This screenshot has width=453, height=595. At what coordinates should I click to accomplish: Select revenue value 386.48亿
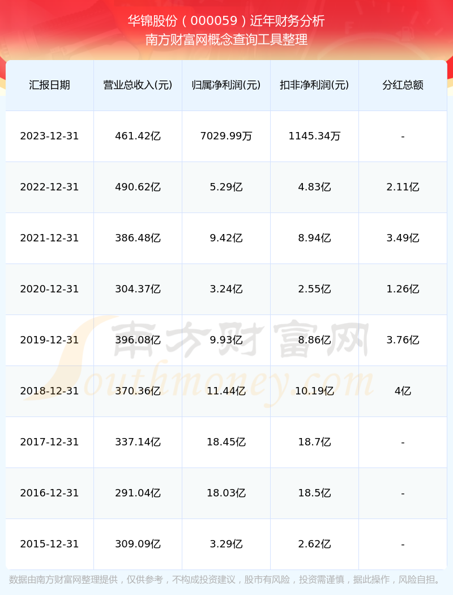tap(138, 238)
